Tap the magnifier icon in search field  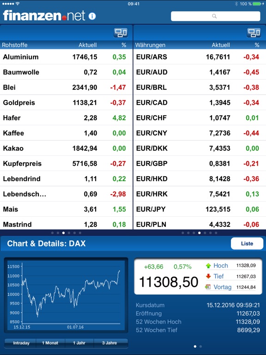click(214, 16)
